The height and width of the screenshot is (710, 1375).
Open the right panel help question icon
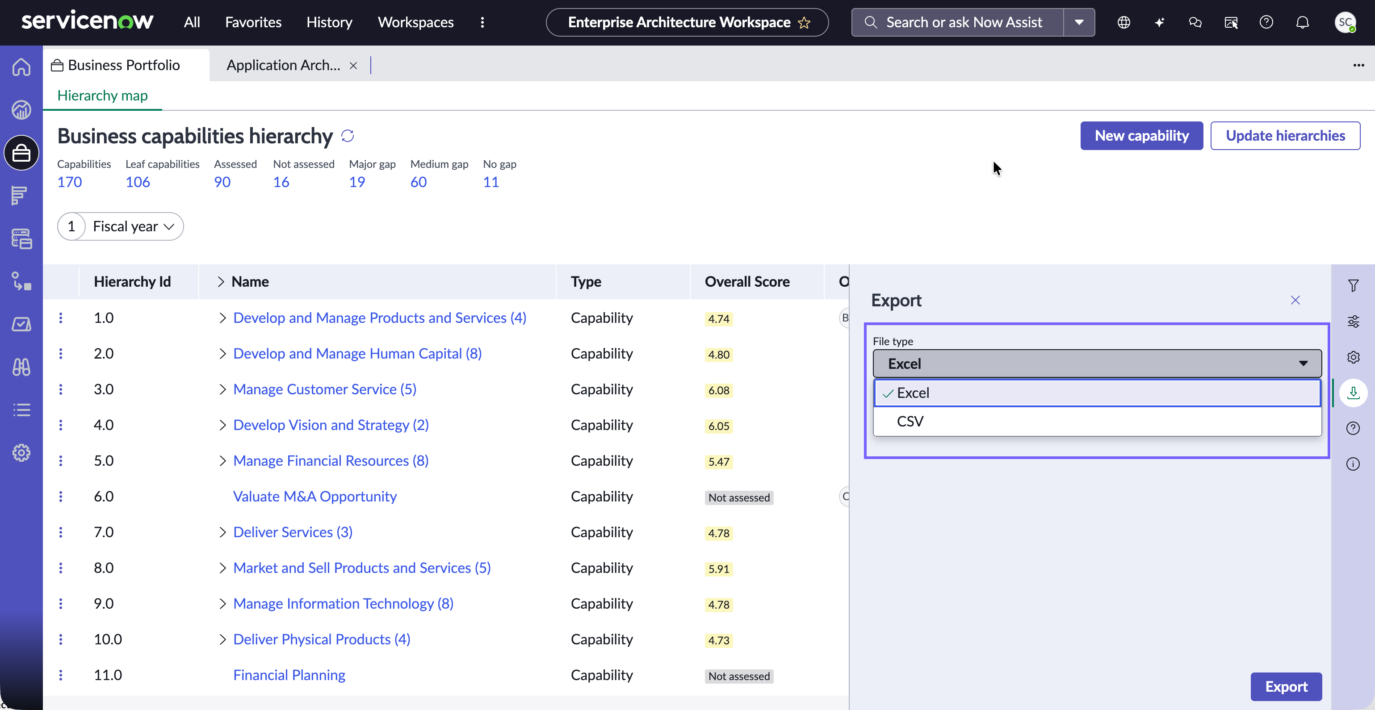[x=1353, y=428]
